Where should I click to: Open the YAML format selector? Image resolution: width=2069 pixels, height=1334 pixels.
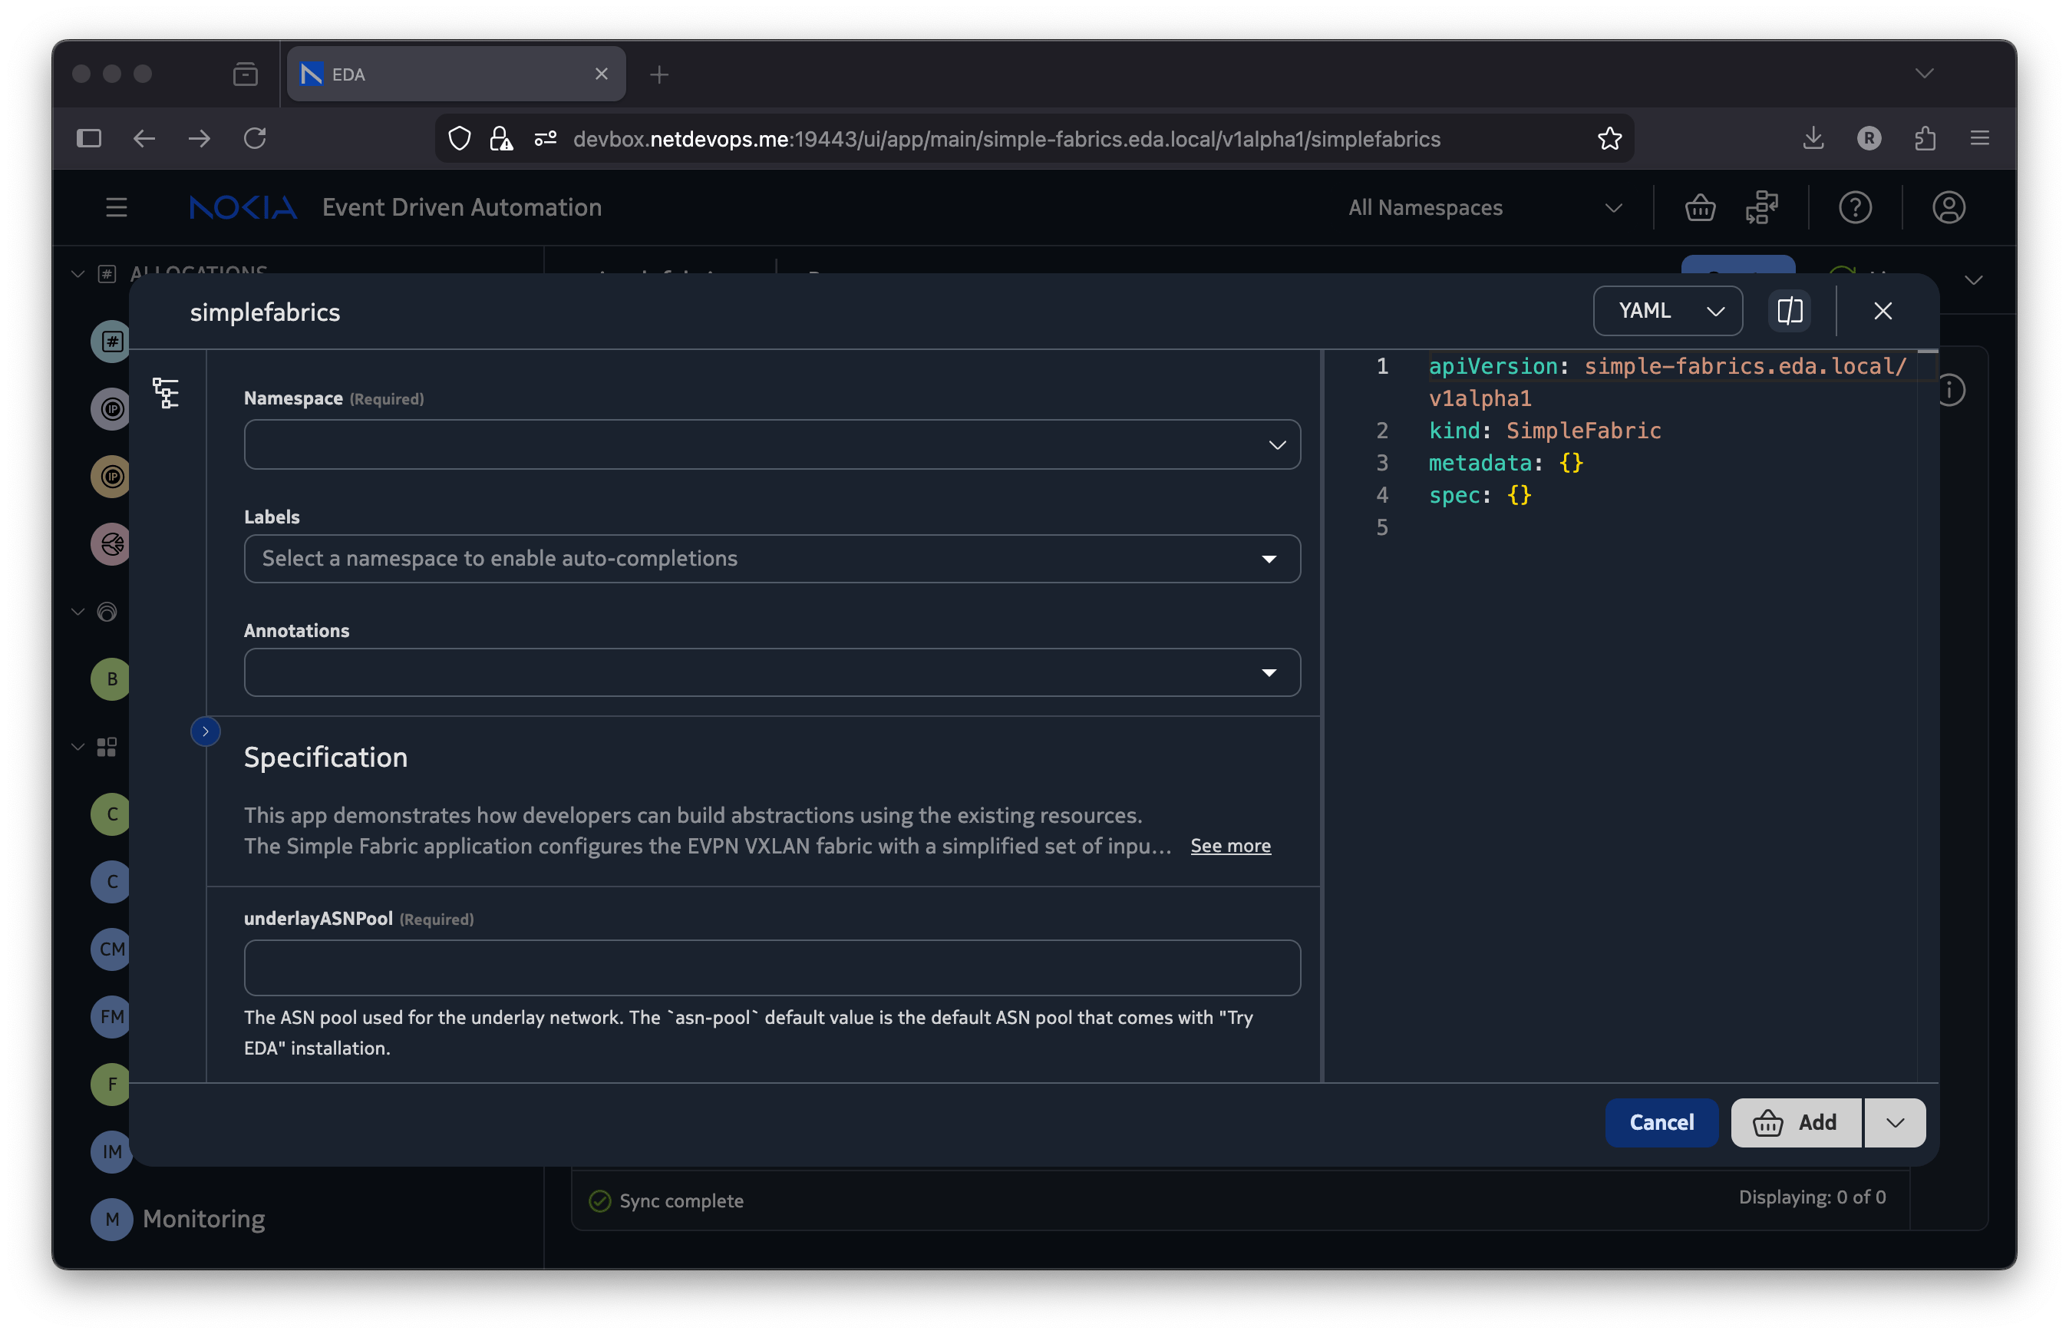pos(1667,311)
